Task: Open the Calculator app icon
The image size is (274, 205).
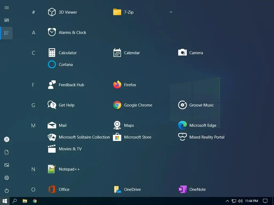Action: (x=52, y=53)
